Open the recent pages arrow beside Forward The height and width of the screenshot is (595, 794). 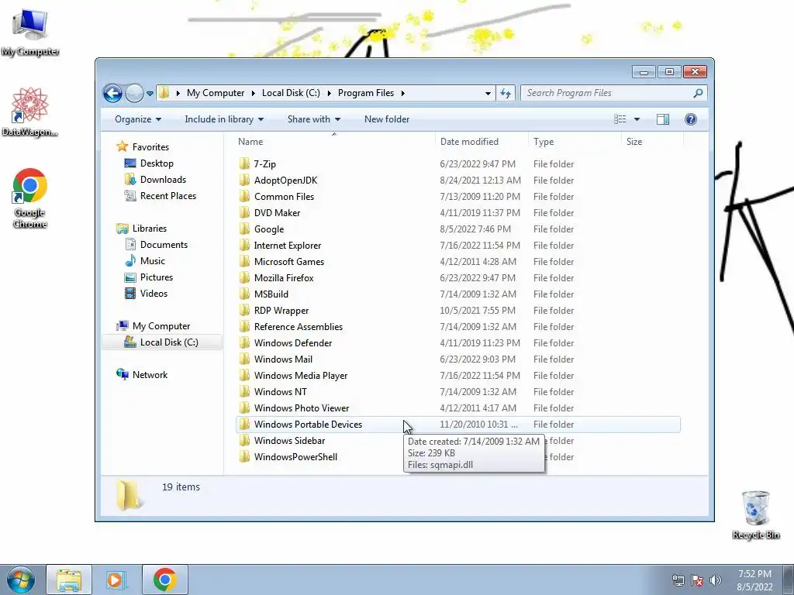pyautogui.click(x=150, y=94)
